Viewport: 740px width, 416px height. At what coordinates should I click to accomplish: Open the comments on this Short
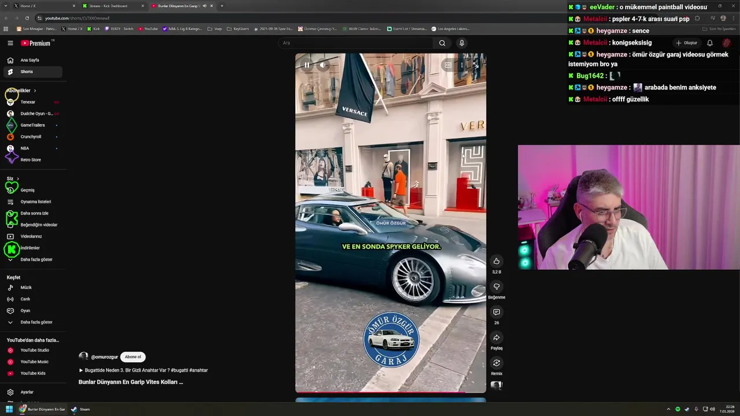click(496, 312)
